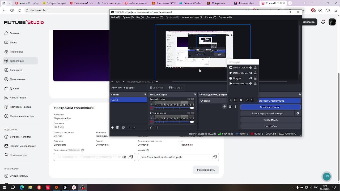Copy the RTMP server URL
This screenshot has height=191, width=340.
click(215, 157)
